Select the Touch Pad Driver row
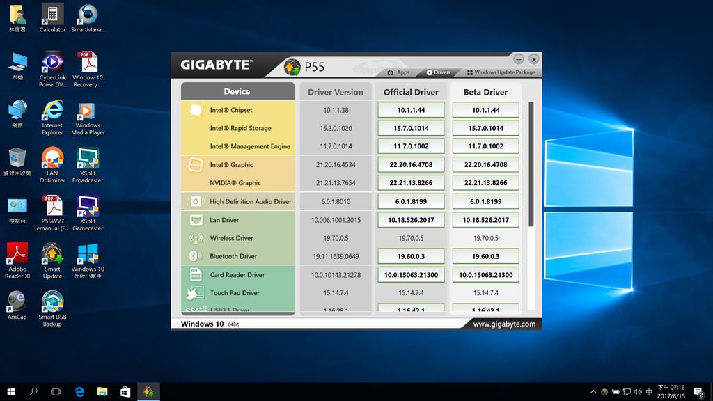The height and width of the screenshot is (401, 713). pos(238,293)
